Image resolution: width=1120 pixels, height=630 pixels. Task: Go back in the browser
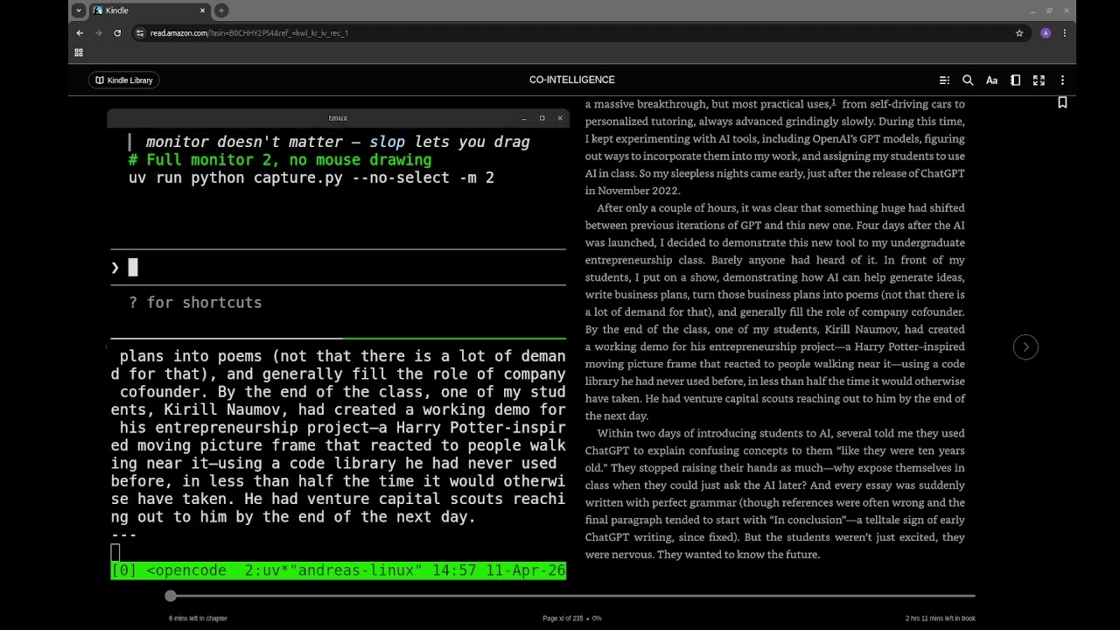tap(80, 33)
